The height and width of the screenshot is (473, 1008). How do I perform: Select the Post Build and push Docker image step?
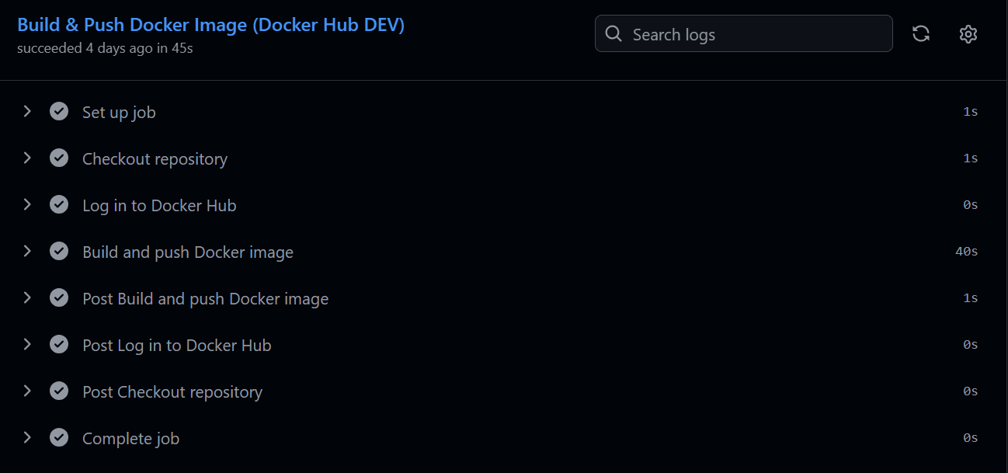tap(205, 297)
